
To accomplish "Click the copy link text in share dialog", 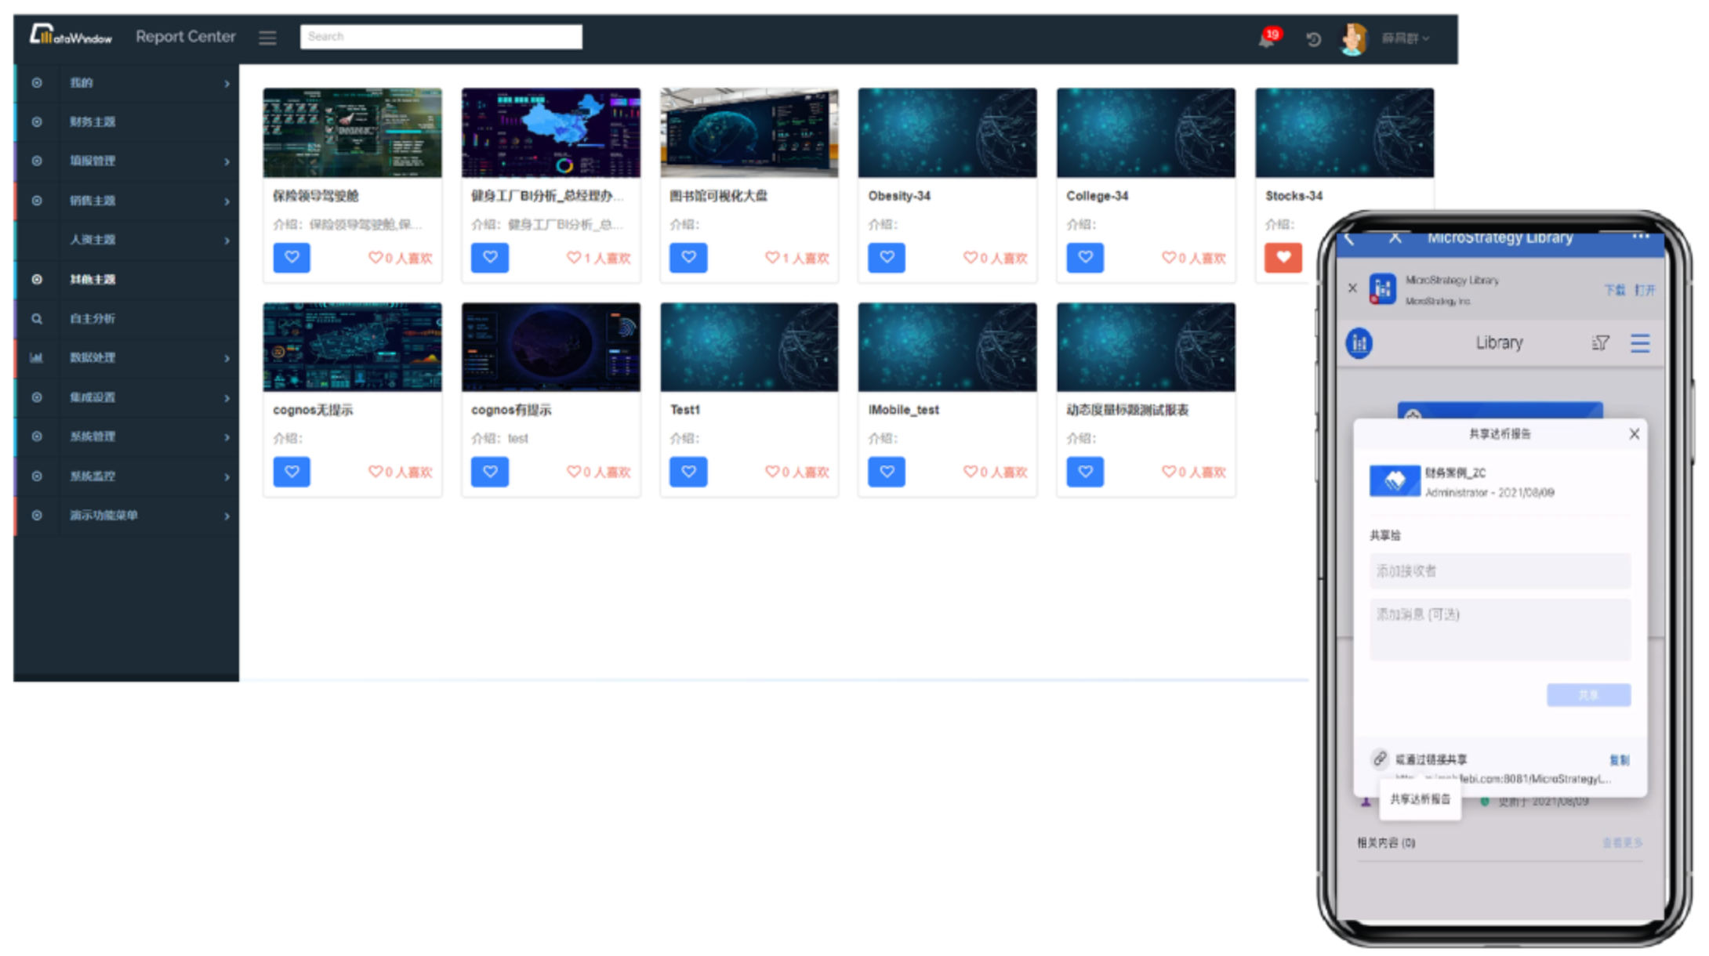I will pos(1619,759).
